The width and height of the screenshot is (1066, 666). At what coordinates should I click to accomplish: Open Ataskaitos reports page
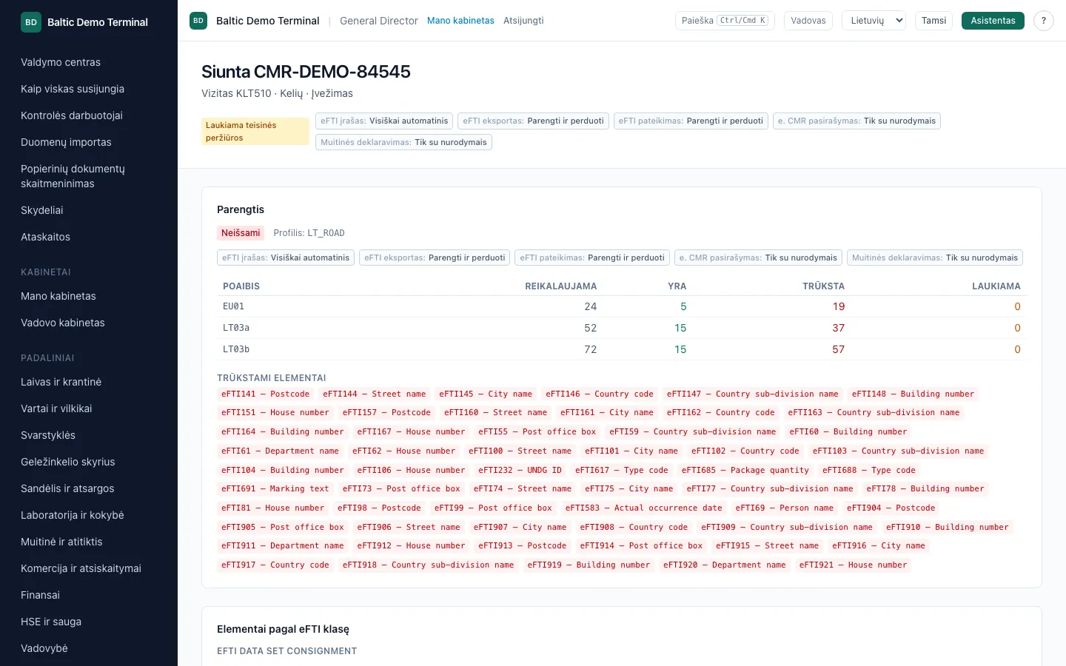[x=45, y=237]
